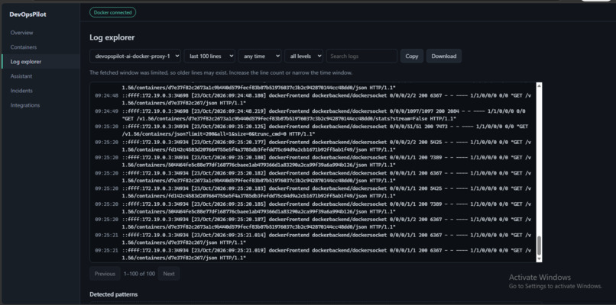Click the fetched window was limited notice
The image size is (616, 305).
pos(221,73)
